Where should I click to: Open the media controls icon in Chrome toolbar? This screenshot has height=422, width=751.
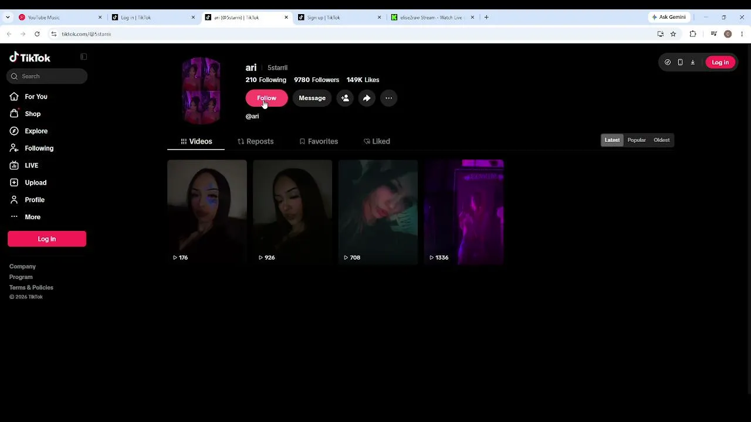point(713,34)
